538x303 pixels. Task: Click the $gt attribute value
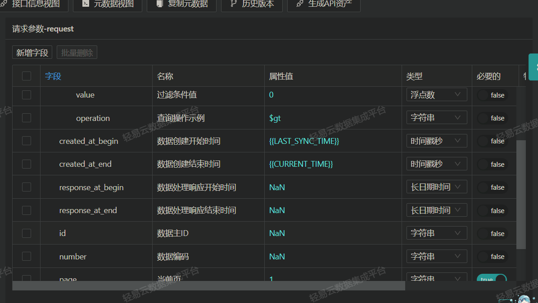[x=275, y=118]
